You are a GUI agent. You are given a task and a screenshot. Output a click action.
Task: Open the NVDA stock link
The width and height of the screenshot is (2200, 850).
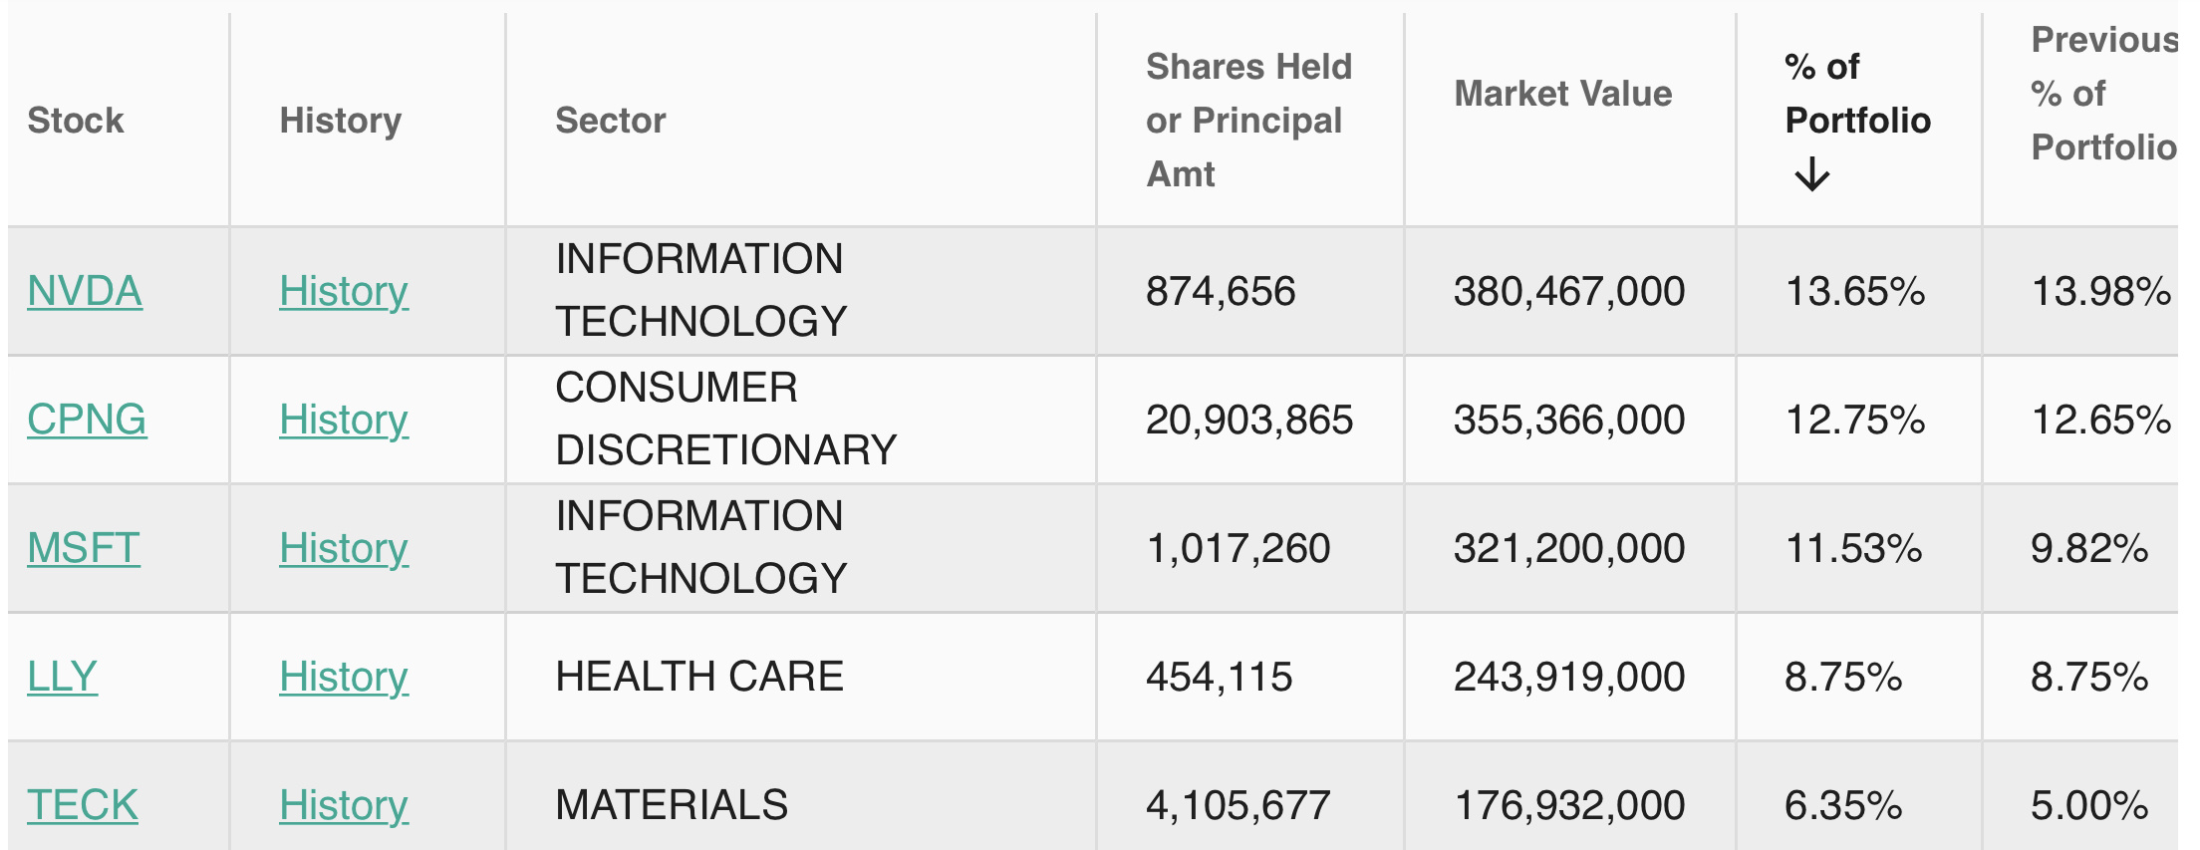pyautogui.click(x=85, y=291)
